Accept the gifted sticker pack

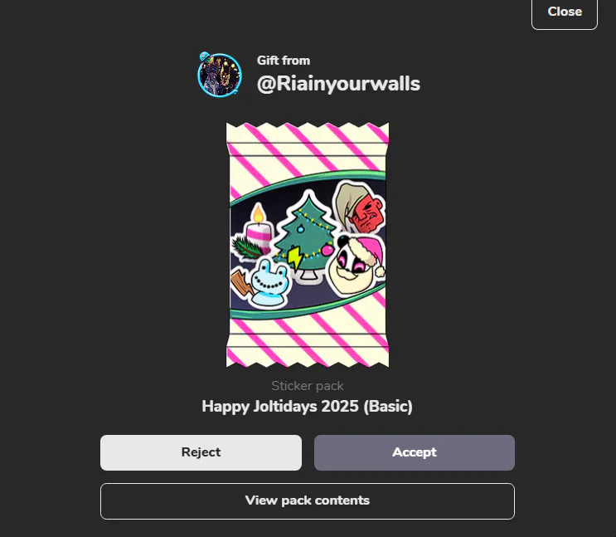click(414, 452)
